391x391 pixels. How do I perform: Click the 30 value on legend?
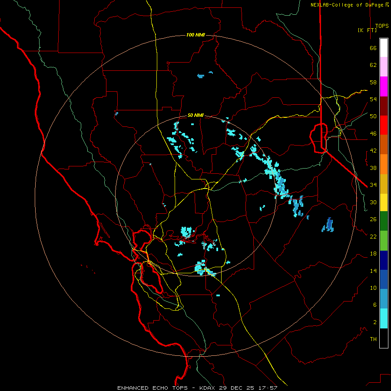tap(373, 202)
